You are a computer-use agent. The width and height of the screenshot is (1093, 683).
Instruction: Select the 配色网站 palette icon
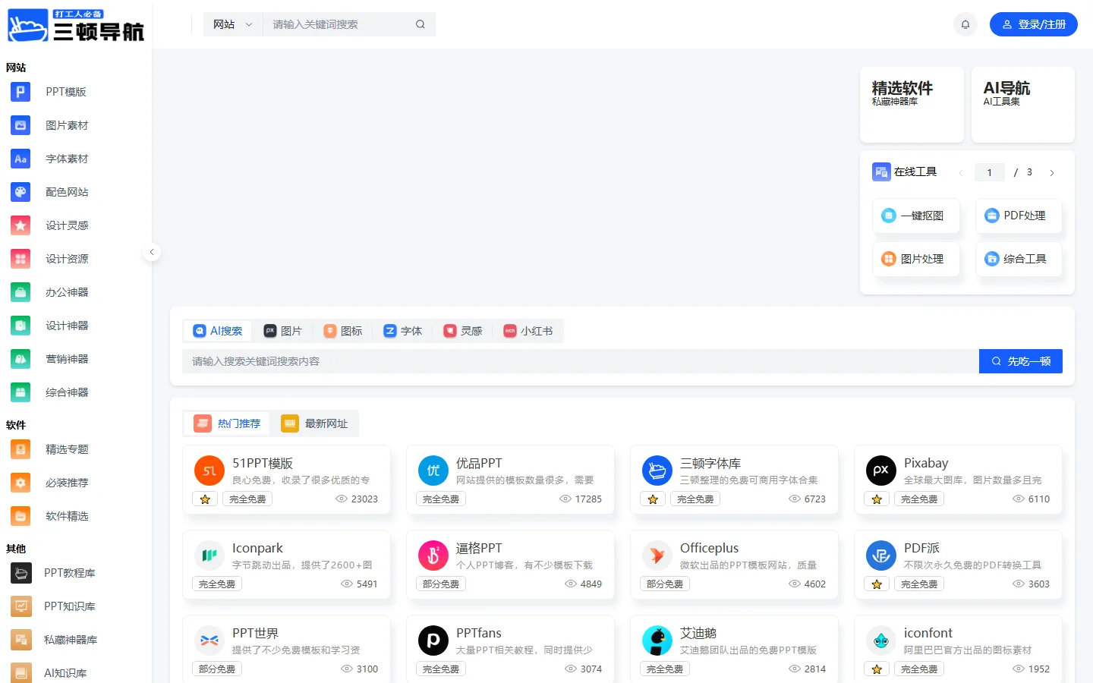coord(20,192)
